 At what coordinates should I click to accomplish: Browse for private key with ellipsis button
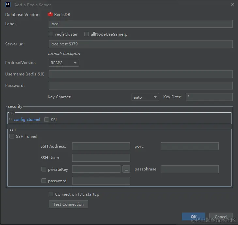pyautogui.click(x=126, y=169)
